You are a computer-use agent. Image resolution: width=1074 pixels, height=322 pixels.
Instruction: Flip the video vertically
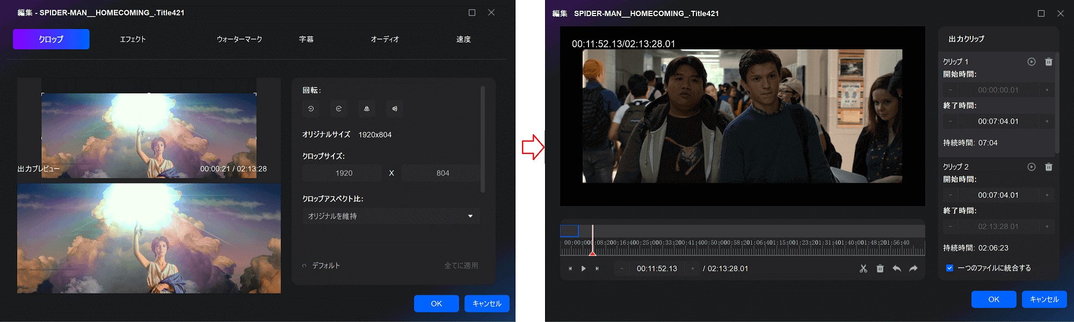coord(395,108)
